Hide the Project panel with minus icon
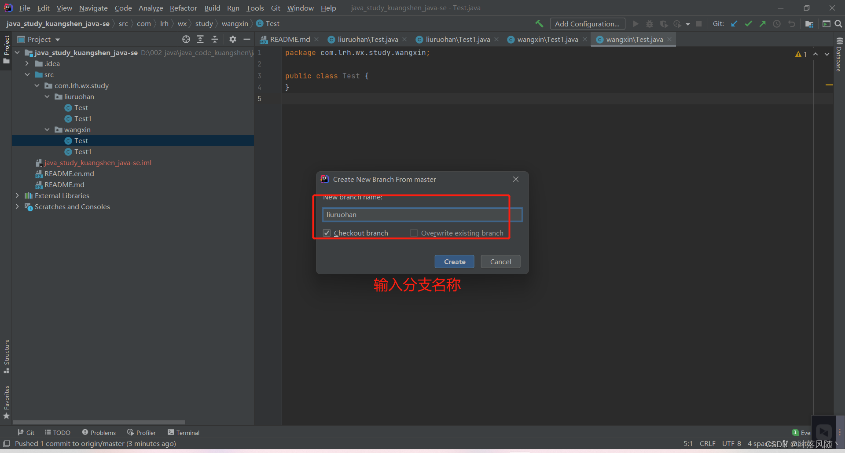 pyautogui.click(x=247, y=39)
